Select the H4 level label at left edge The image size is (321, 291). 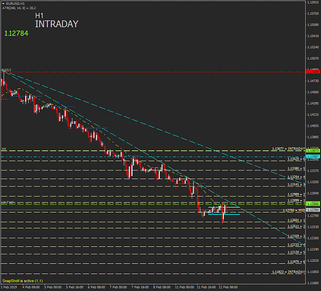click(4, 149)
